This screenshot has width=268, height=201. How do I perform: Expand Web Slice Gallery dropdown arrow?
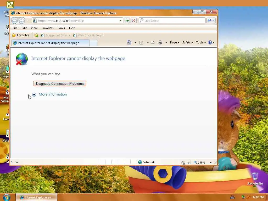(x=103, y=35)
